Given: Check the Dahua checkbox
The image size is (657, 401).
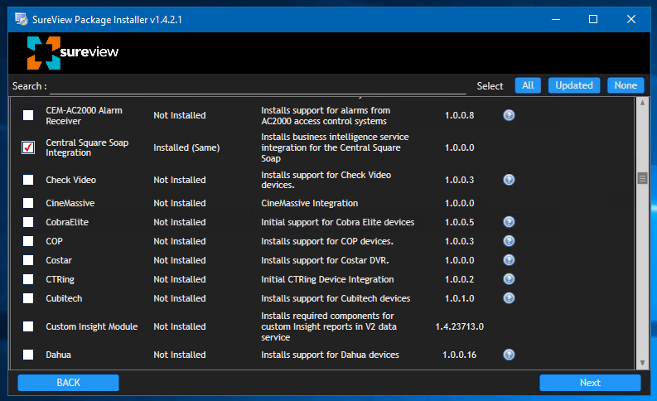Looking at the screenshot, I should pos(28,355).
